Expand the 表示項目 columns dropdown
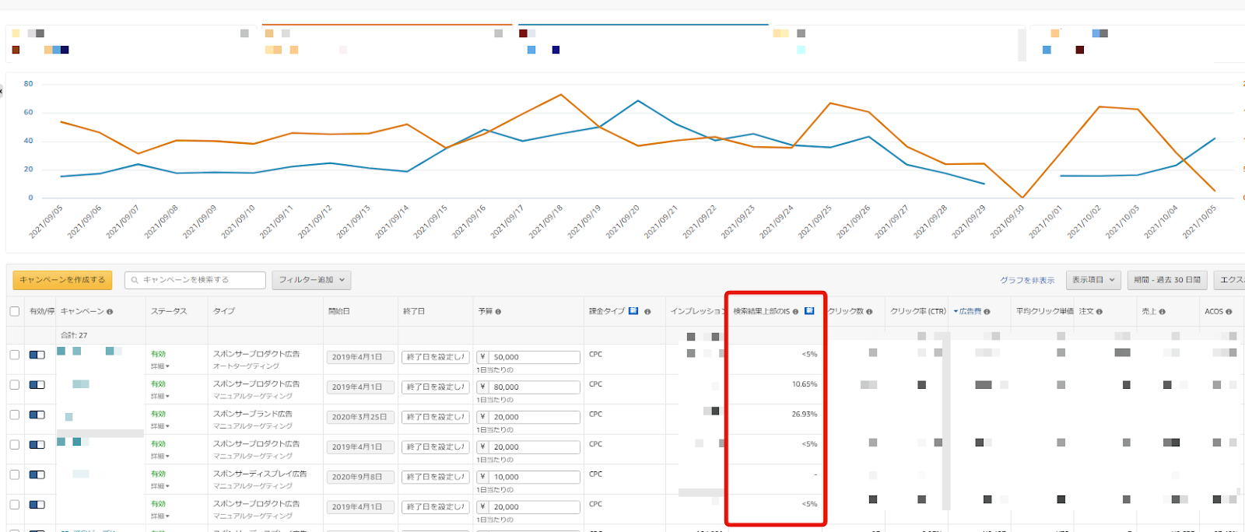The height and width of the screenshot is (532, 1245). click(x=1092, y=280)
